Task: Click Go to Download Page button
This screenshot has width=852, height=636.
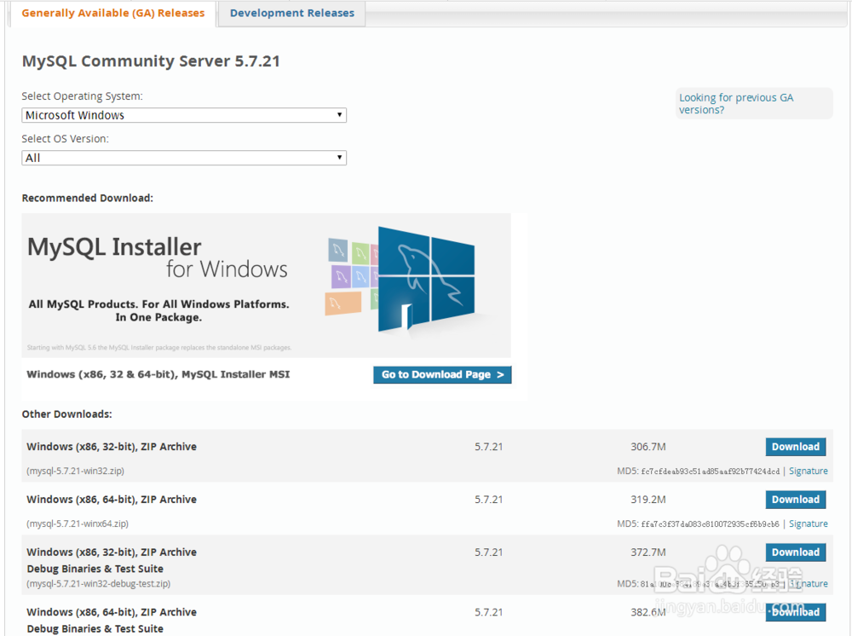Action: (442, 374)
